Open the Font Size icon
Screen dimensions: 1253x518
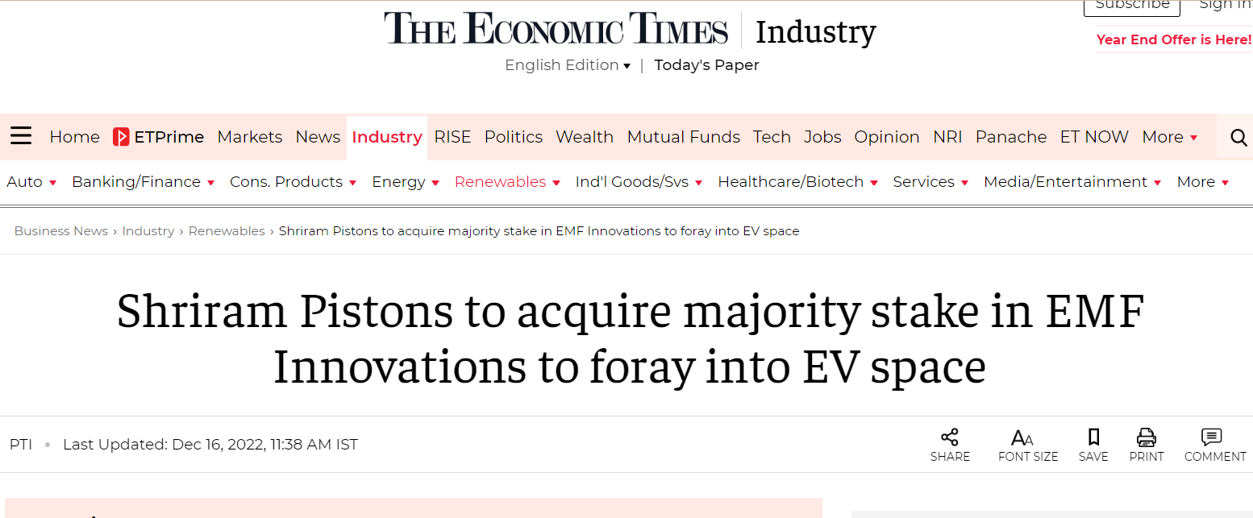coord(1022,438)
